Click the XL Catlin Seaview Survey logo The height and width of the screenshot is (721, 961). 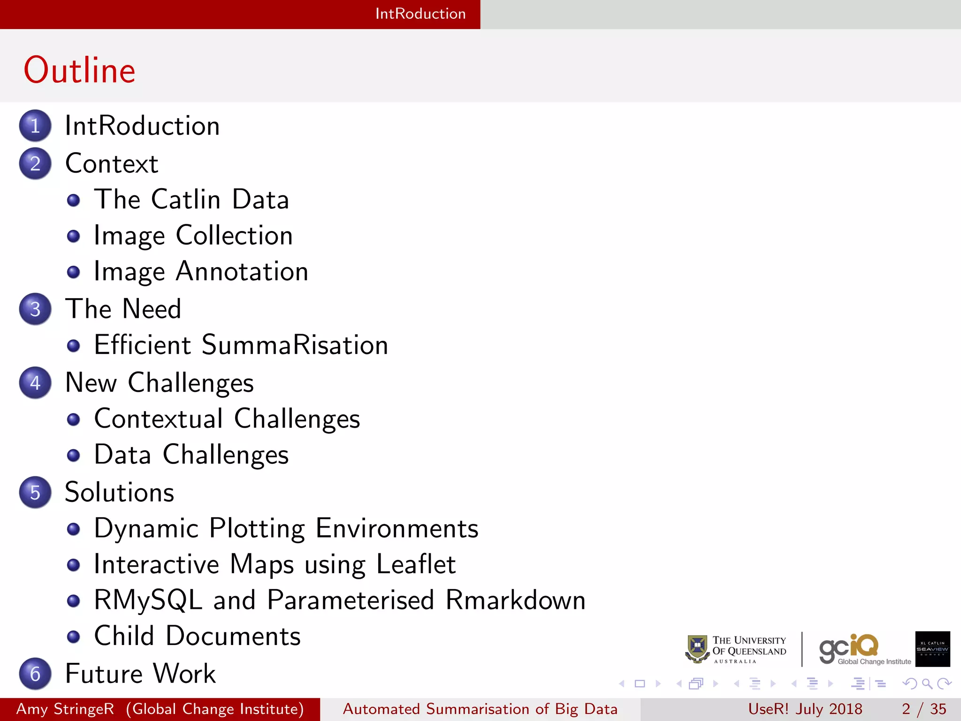point(932,649)
